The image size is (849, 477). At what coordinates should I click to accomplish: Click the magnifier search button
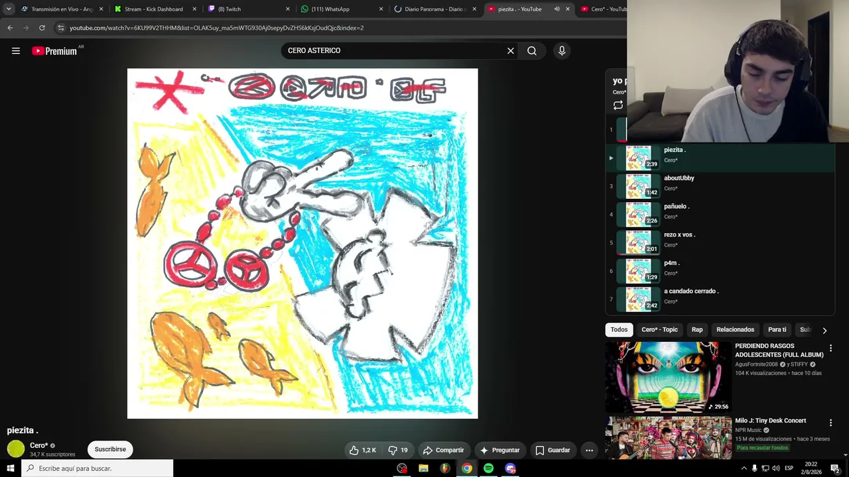(x=532, y=50)
